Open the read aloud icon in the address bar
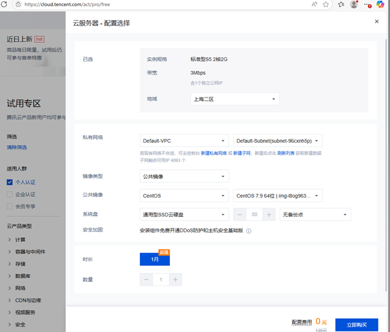Screen dimensions: 390x332 point(314,4)
